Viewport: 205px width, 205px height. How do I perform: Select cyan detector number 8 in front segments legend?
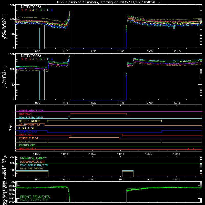[48, 10]
